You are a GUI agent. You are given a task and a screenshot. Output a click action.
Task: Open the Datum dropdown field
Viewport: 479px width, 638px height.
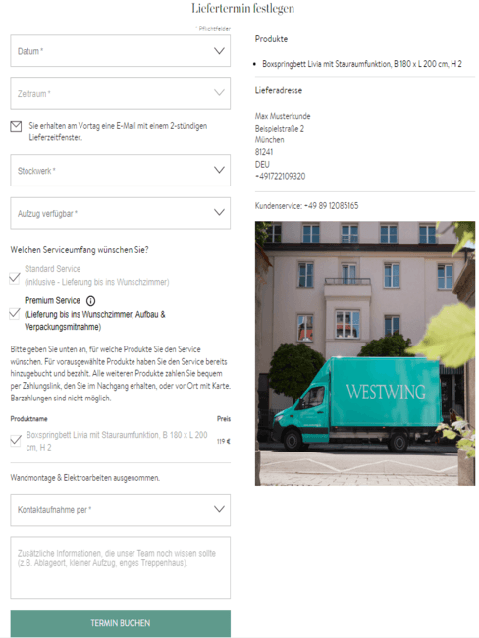(x=121, y=51)
